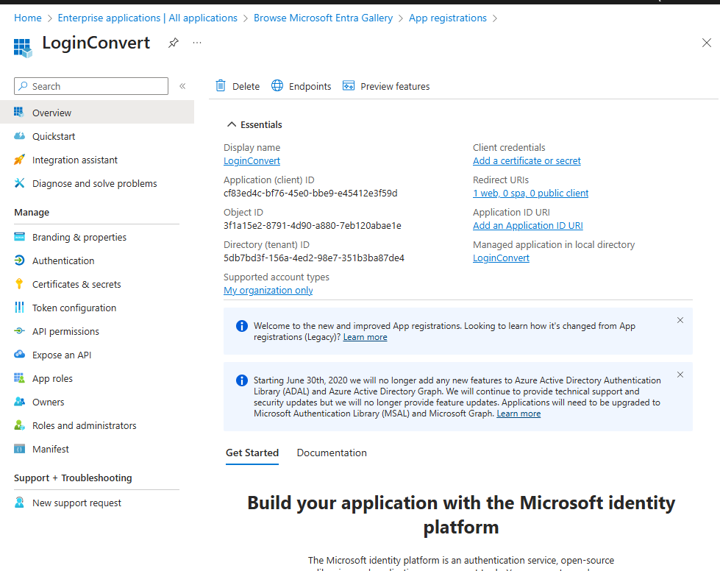Open the Managed application LoginConvert link
The height and width of the screenshot is (571, 720).
tap(501, 258)
